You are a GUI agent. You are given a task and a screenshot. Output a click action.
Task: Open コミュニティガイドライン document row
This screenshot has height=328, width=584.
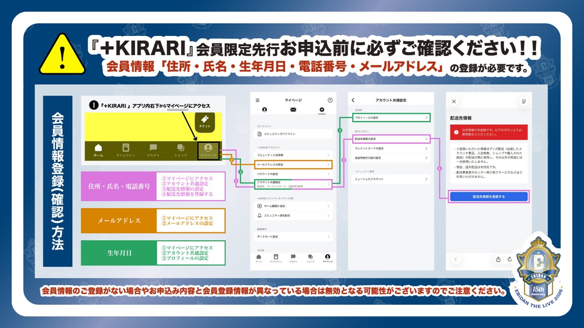[293, 134]
